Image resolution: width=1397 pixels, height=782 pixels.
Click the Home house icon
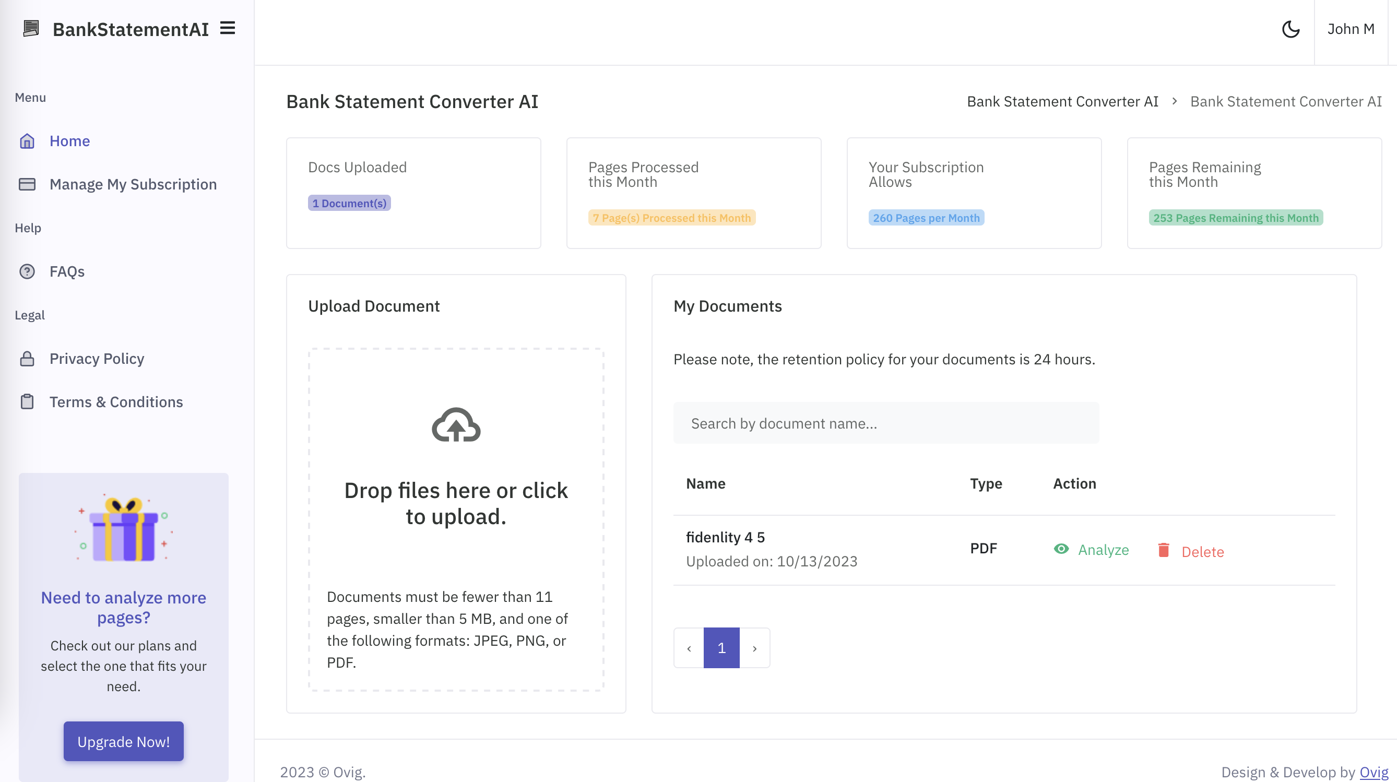point(27,141)
